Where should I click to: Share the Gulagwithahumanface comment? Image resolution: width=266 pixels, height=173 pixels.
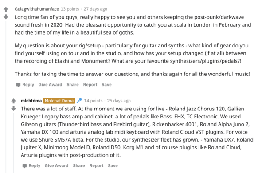(73, 85)
